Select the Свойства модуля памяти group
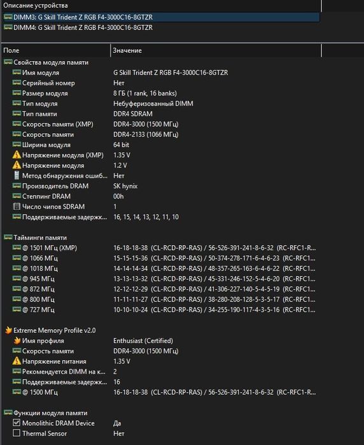The height and width of the screenshot is (445, 364). (x=51, y=62)
